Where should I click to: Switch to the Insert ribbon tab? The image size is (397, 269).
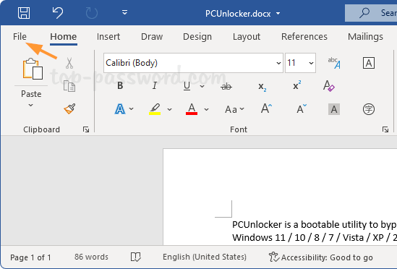click(x=108, y=37)
